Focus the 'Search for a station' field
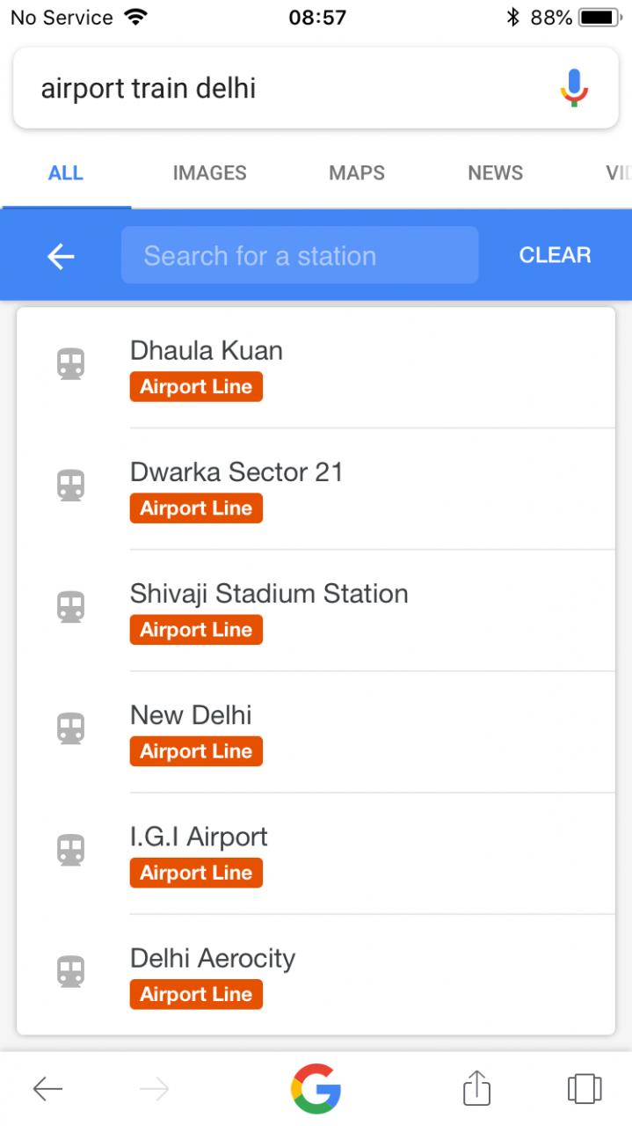The width and height of the screenshot is (632, 1126). (300, 256)
